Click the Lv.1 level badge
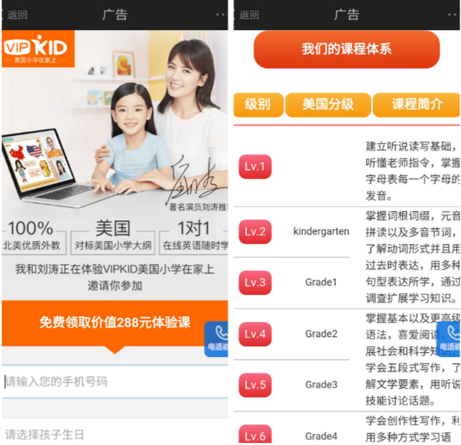 click(255, 167)
